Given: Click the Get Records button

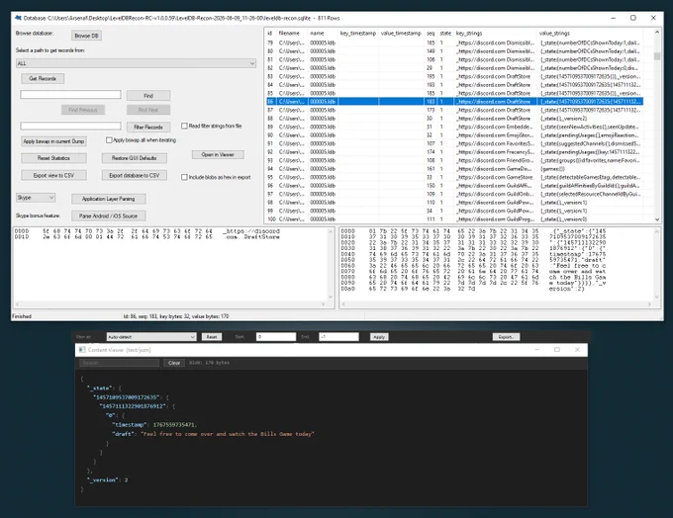Looking at the screenshot, I should (x=43, y=78).
